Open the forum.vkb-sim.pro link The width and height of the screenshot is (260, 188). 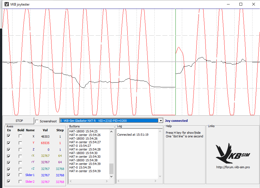233,167
